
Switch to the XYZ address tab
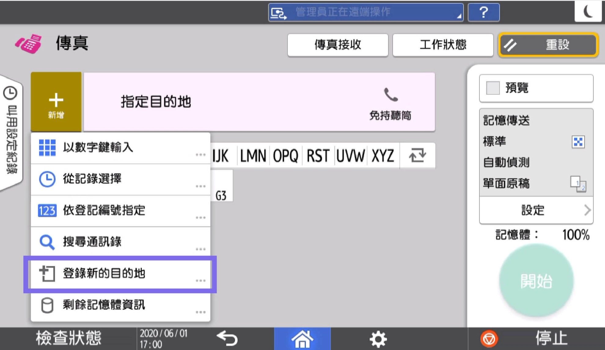point(383,156)
